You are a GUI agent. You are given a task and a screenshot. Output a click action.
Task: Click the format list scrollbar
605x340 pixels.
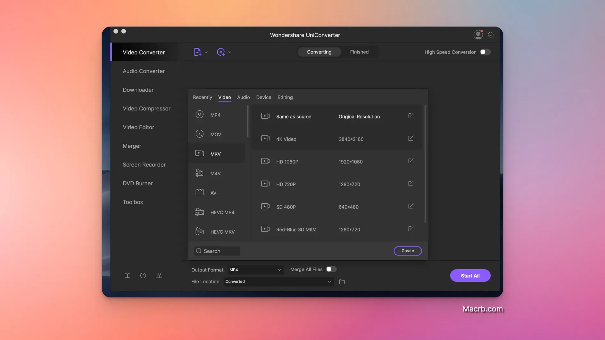click(x=248, y=121)
